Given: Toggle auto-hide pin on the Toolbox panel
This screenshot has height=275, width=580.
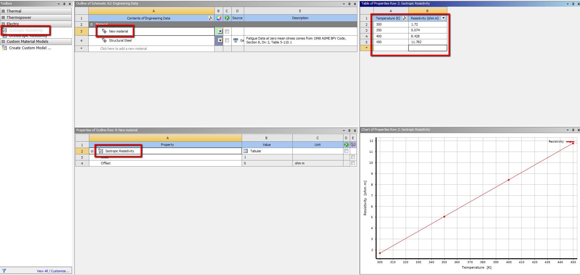Looking at the screenshot, I should point(64,4).
